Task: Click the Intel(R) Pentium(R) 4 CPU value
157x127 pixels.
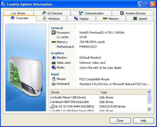Action: (102, 33)
